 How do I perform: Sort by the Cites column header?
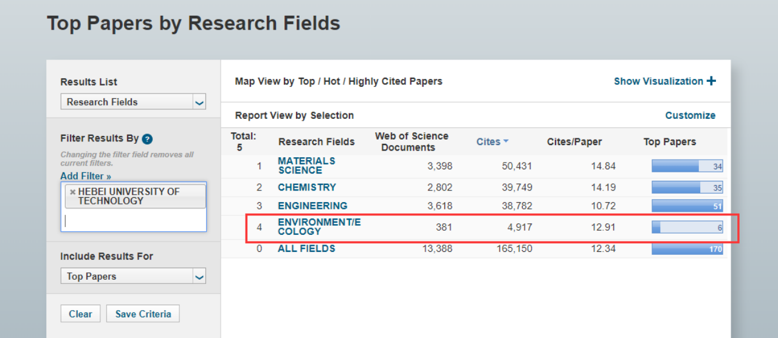pos(488,142)
